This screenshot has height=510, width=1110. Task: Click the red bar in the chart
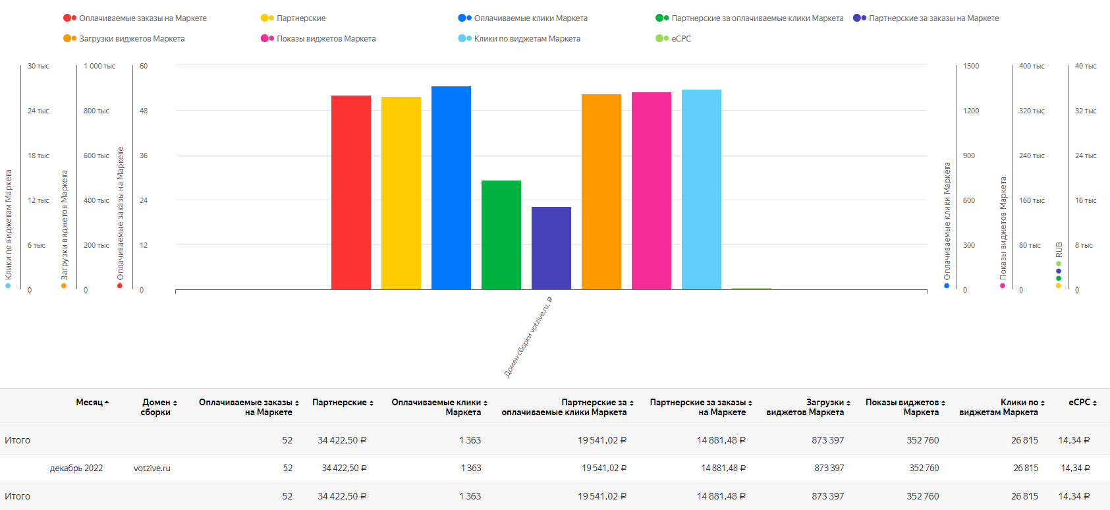350,192
